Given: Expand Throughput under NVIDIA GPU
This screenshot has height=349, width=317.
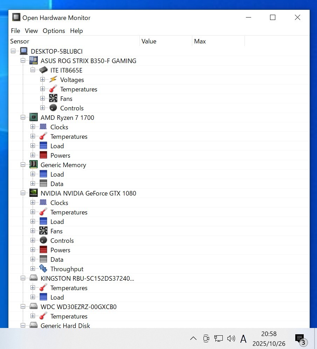Looking at the screenshot, I should 33,269.
